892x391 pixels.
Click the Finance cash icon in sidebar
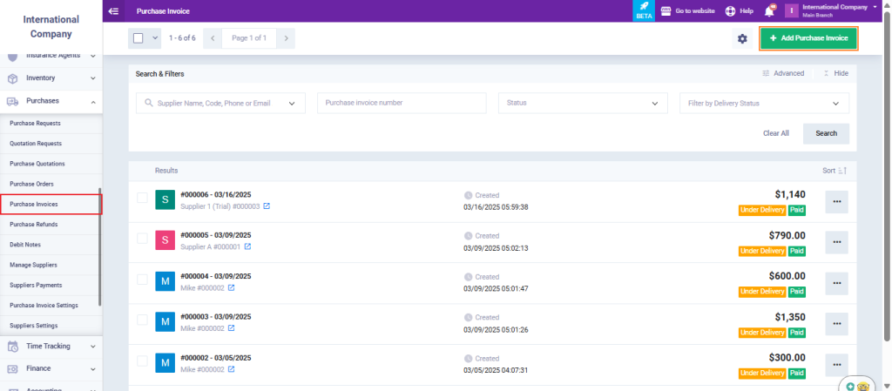point(12,369)
